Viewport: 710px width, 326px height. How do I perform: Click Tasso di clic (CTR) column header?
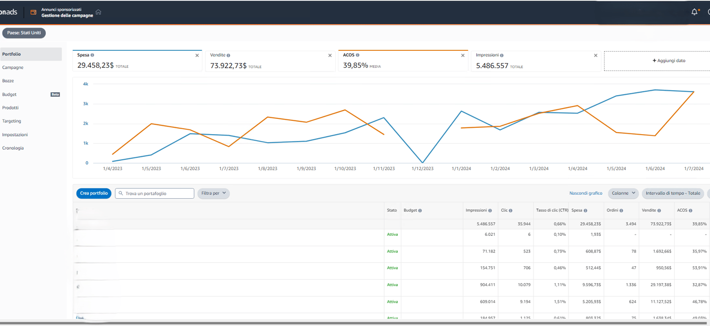552,211
